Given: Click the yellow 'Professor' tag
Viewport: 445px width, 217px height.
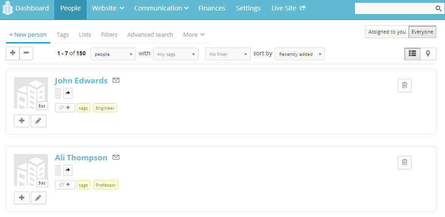Looking at the screenshot, I should point(106,185).
